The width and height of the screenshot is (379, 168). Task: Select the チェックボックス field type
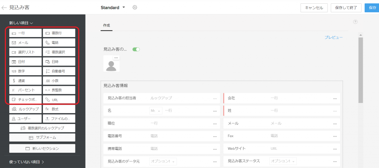pyautogui.click(x=25, y=100)
